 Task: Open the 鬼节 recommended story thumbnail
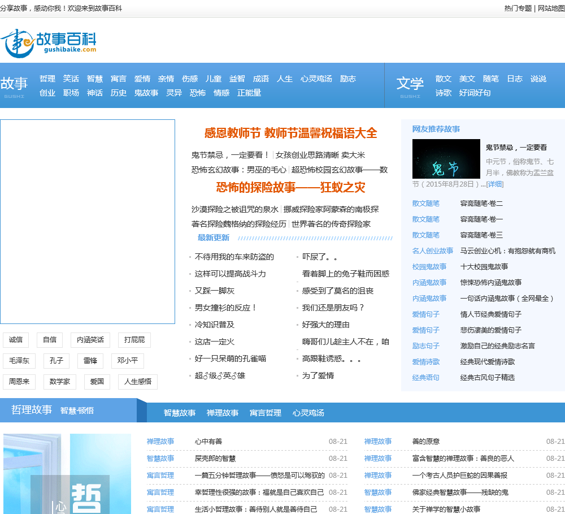click(446, 159)
